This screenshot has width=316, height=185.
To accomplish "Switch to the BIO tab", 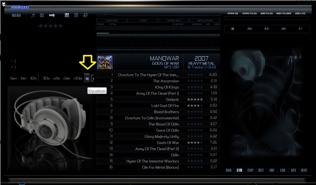I will pyautogui.click(x=229, y=170).
